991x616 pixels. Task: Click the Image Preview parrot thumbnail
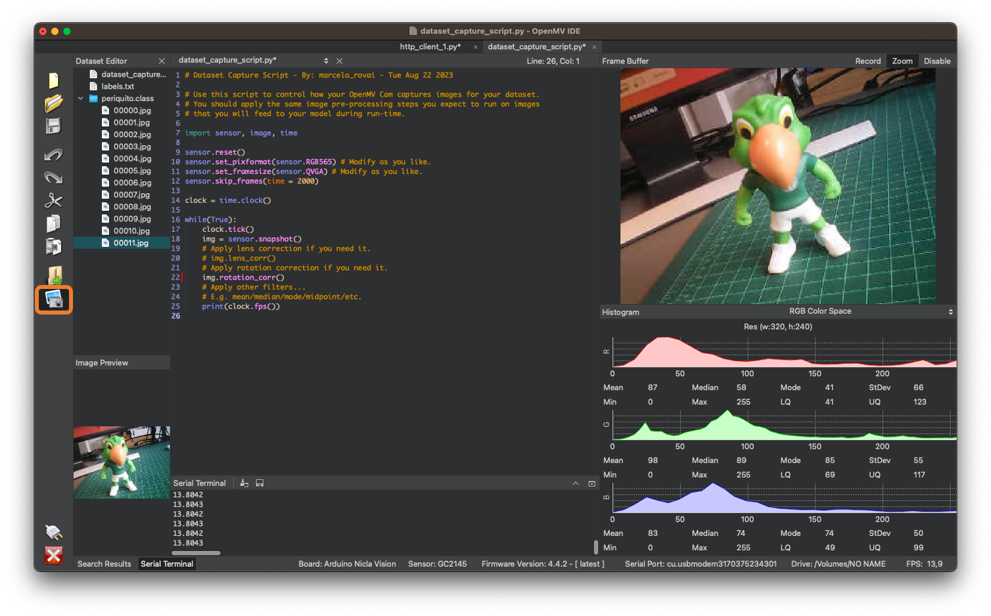click(122, 462)
